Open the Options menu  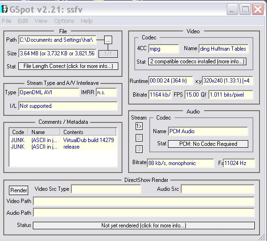coord(64,21)
